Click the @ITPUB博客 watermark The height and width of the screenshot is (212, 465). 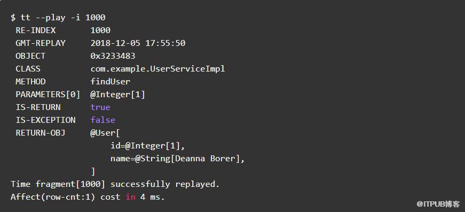coord(438,204)
